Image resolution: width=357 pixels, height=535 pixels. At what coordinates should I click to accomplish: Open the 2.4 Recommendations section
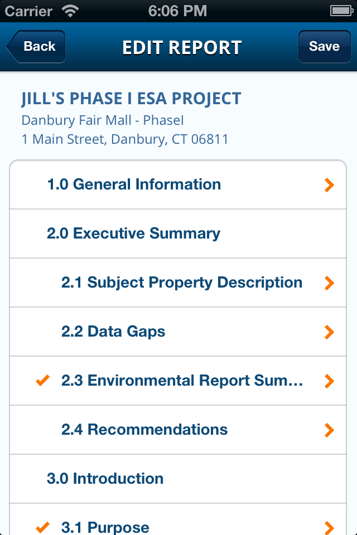(178, 430)
